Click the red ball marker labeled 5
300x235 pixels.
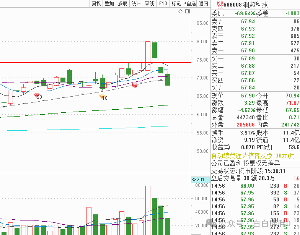[x=135, y=85]
